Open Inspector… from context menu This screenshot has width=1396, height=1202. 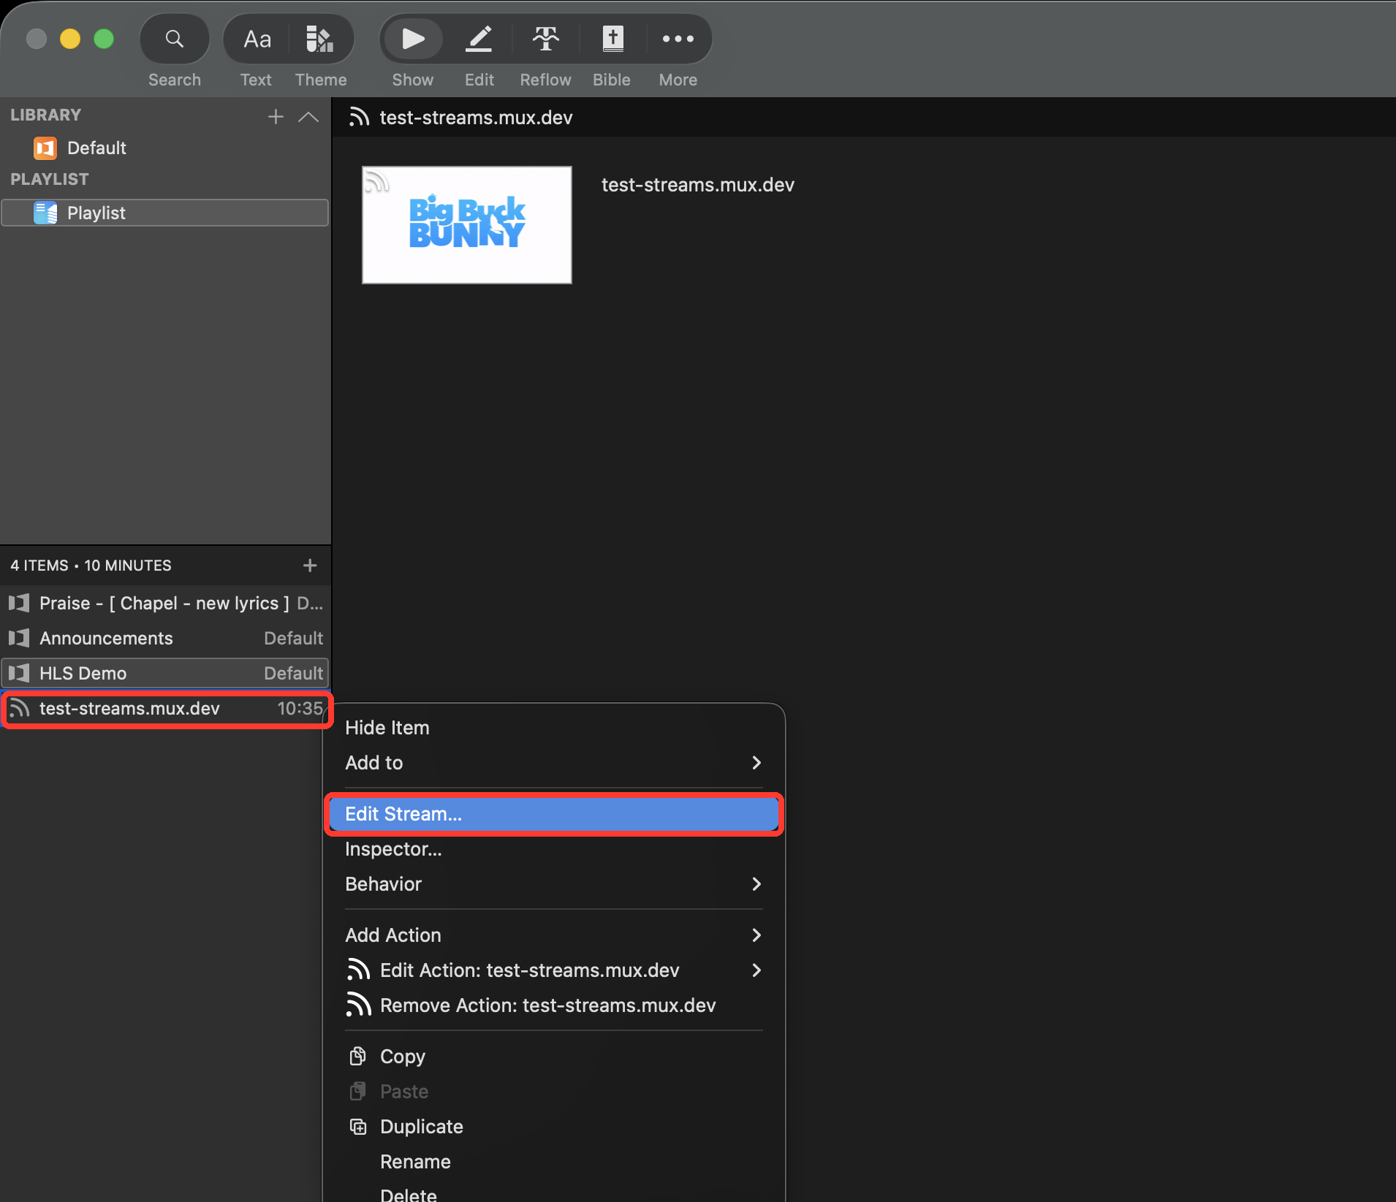pyautogui.click(x=553, y=849)
